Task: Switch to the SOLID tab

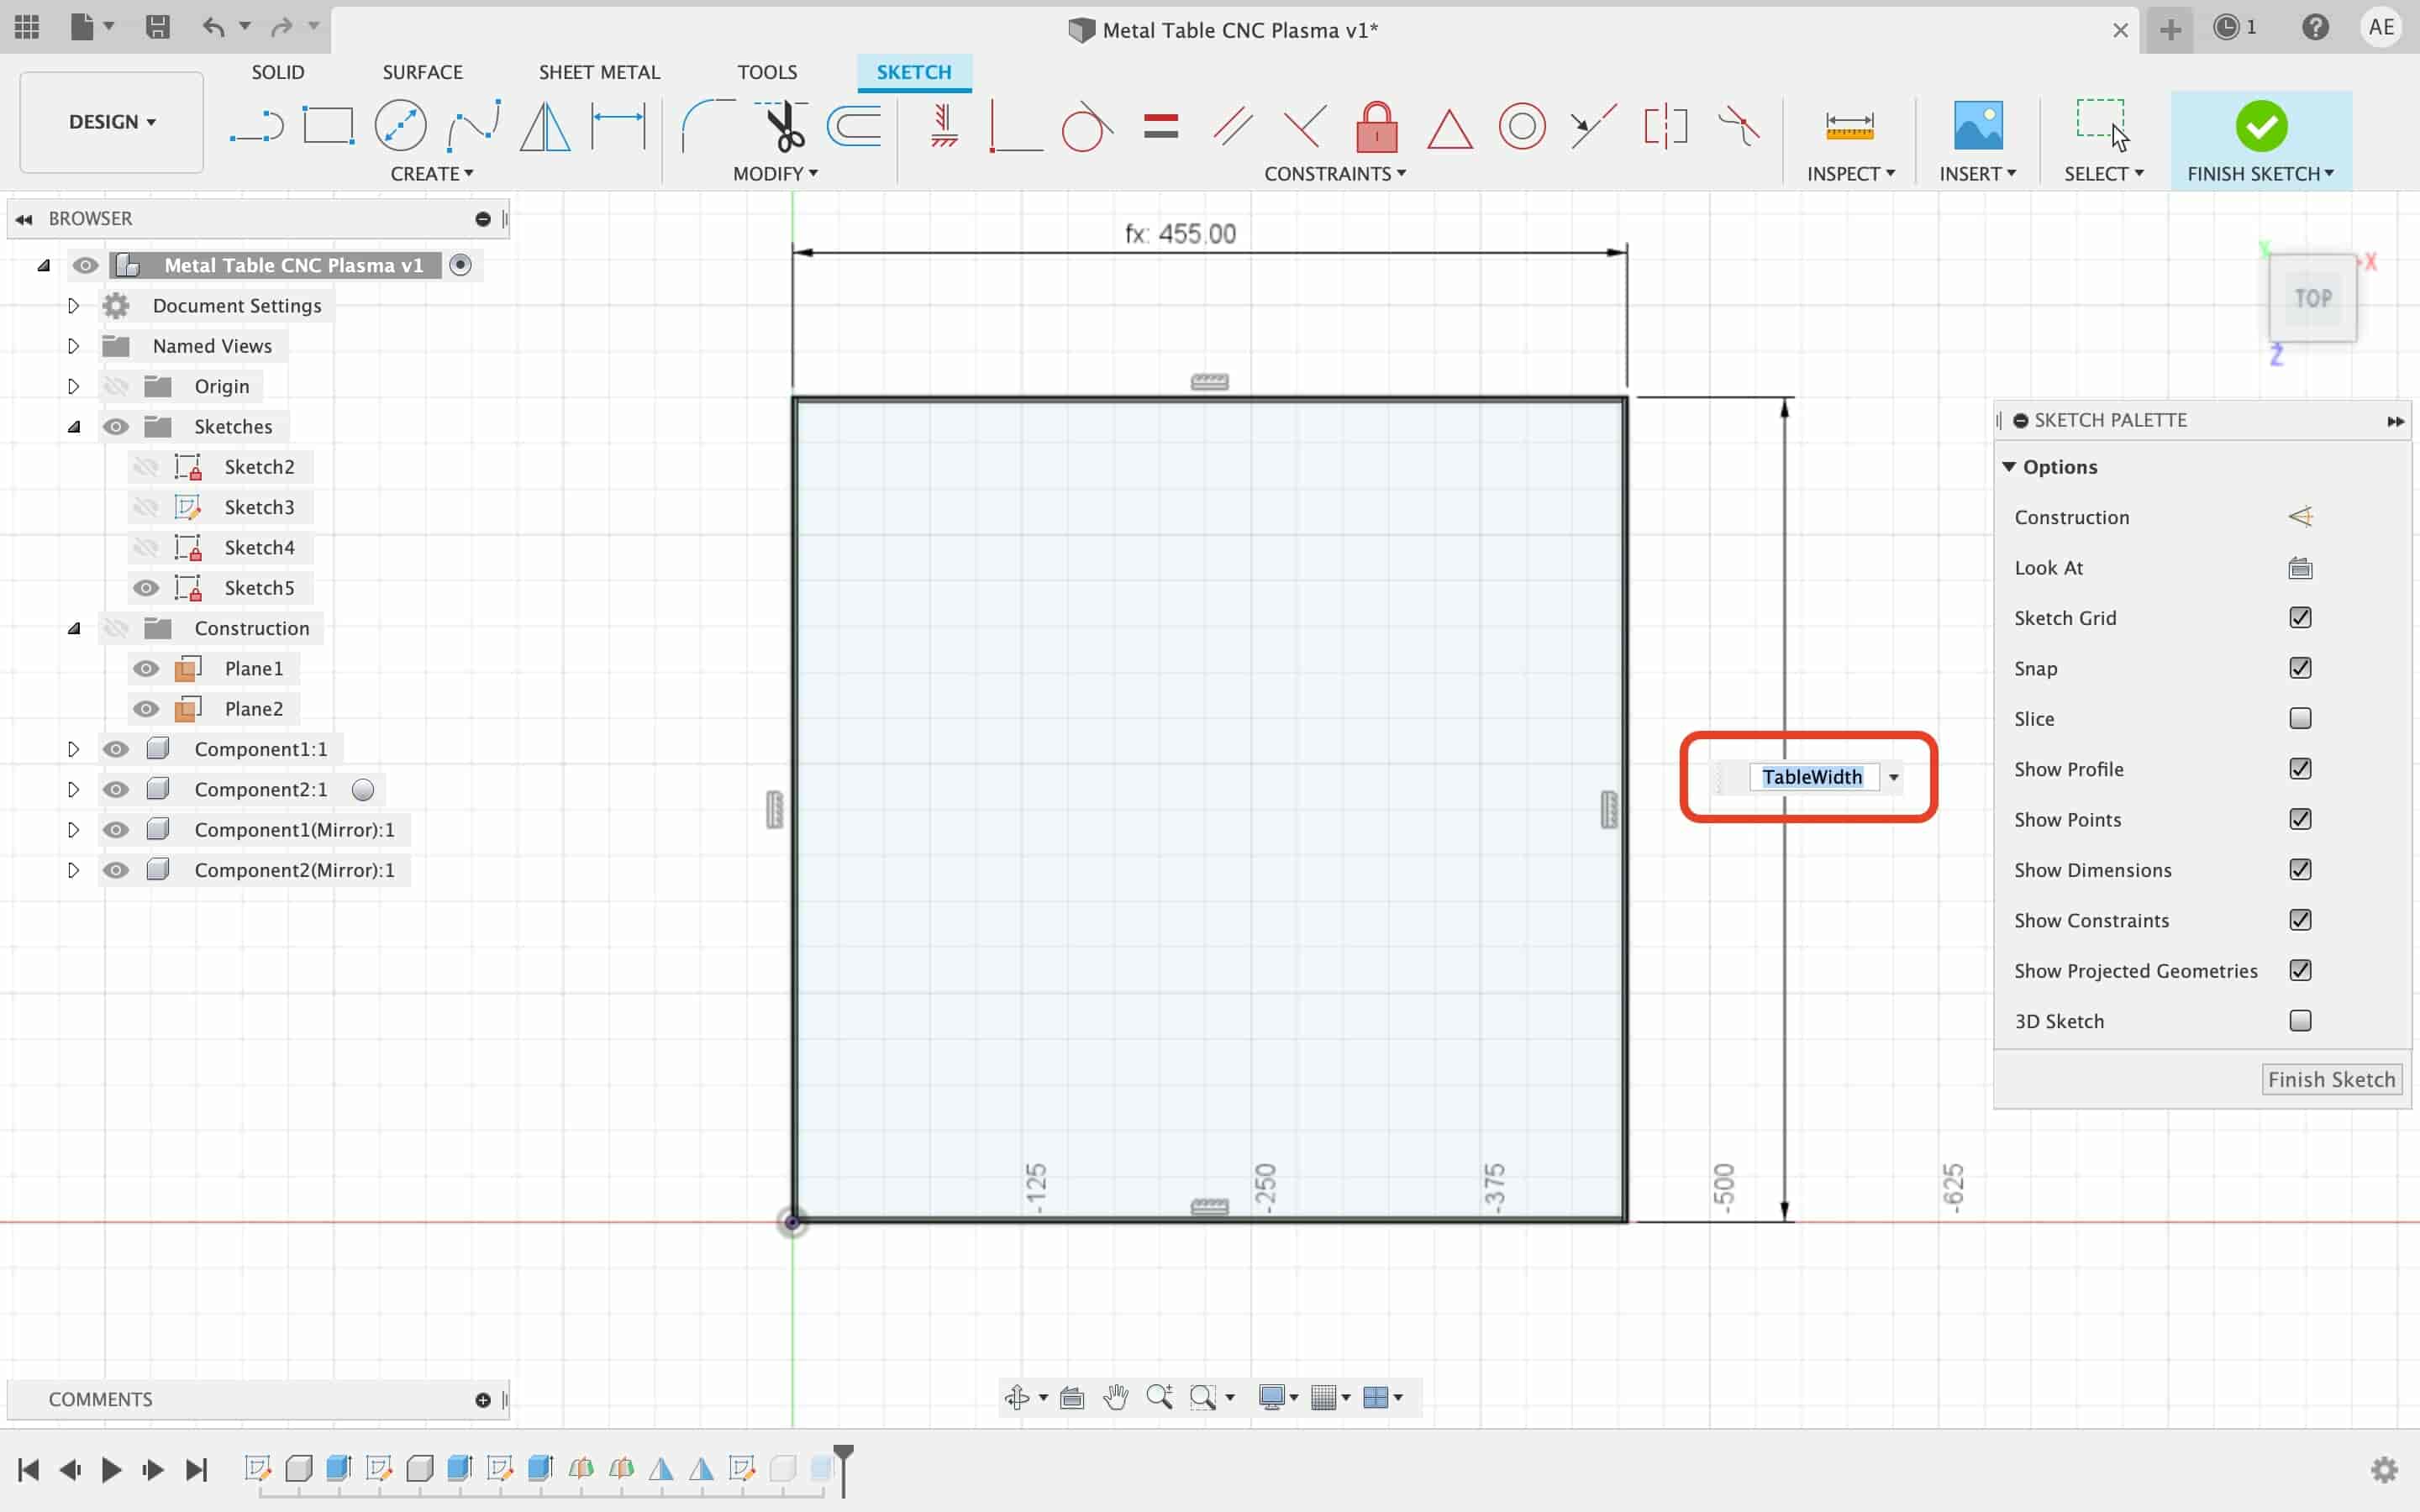Action: (278, 72)
